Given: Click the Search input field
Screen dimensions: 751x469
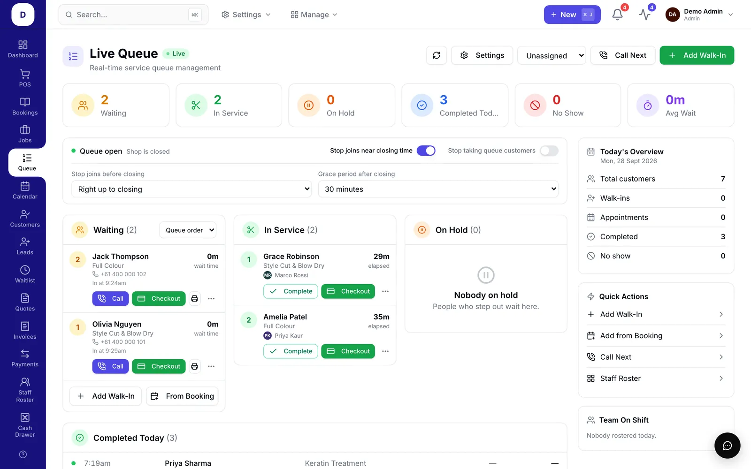Looking at the screenshot, I should click(133, 15).
